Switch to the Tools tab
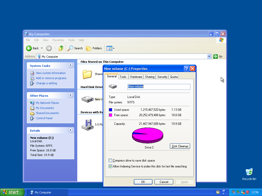Screen dimensions: 262x196 [x=123, y=77]
